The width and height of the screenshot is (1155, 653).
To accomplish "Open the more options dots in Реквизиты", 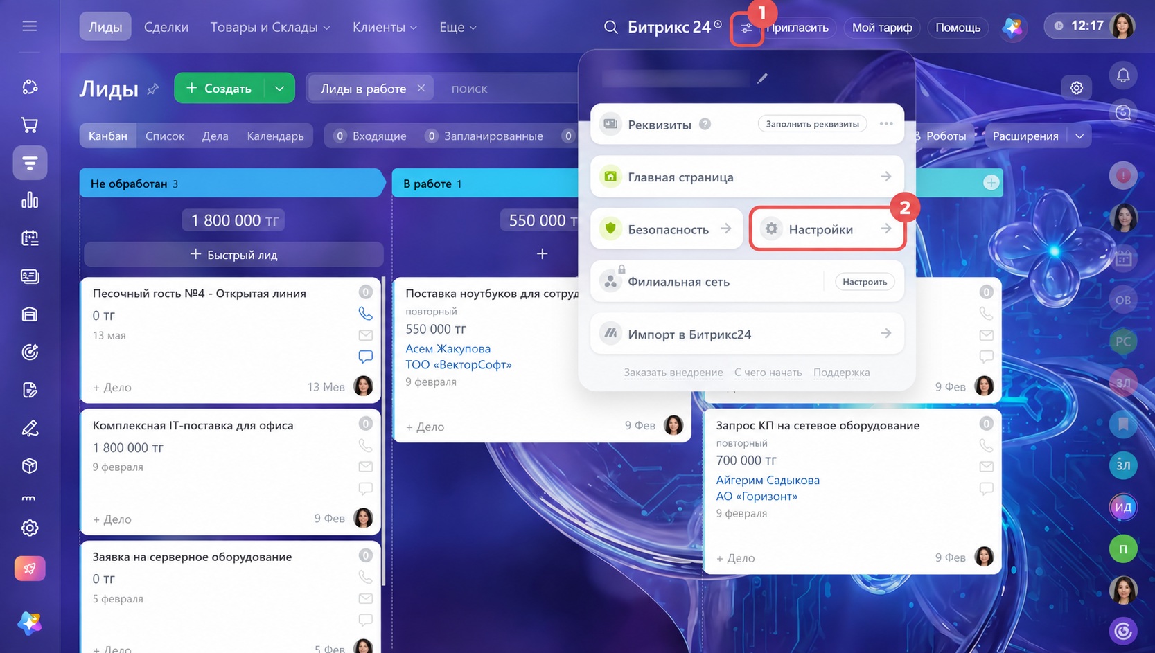I will (886, 124).
